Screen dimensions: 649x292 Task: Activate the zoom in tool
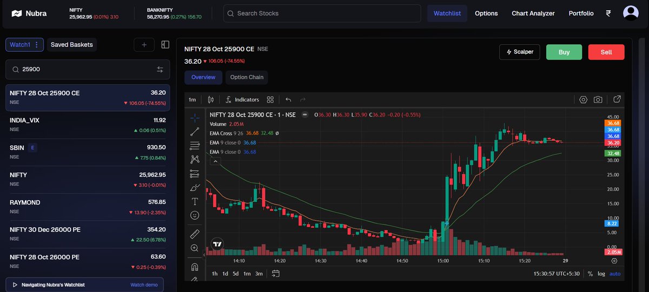click(195, 248)
